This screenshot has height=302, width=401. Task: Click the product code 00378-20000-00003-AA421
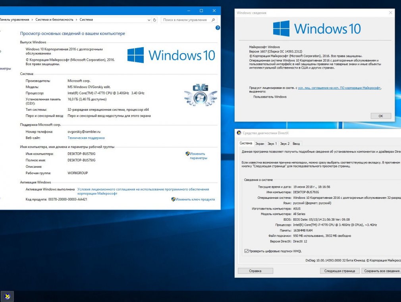tap(68, 199)
